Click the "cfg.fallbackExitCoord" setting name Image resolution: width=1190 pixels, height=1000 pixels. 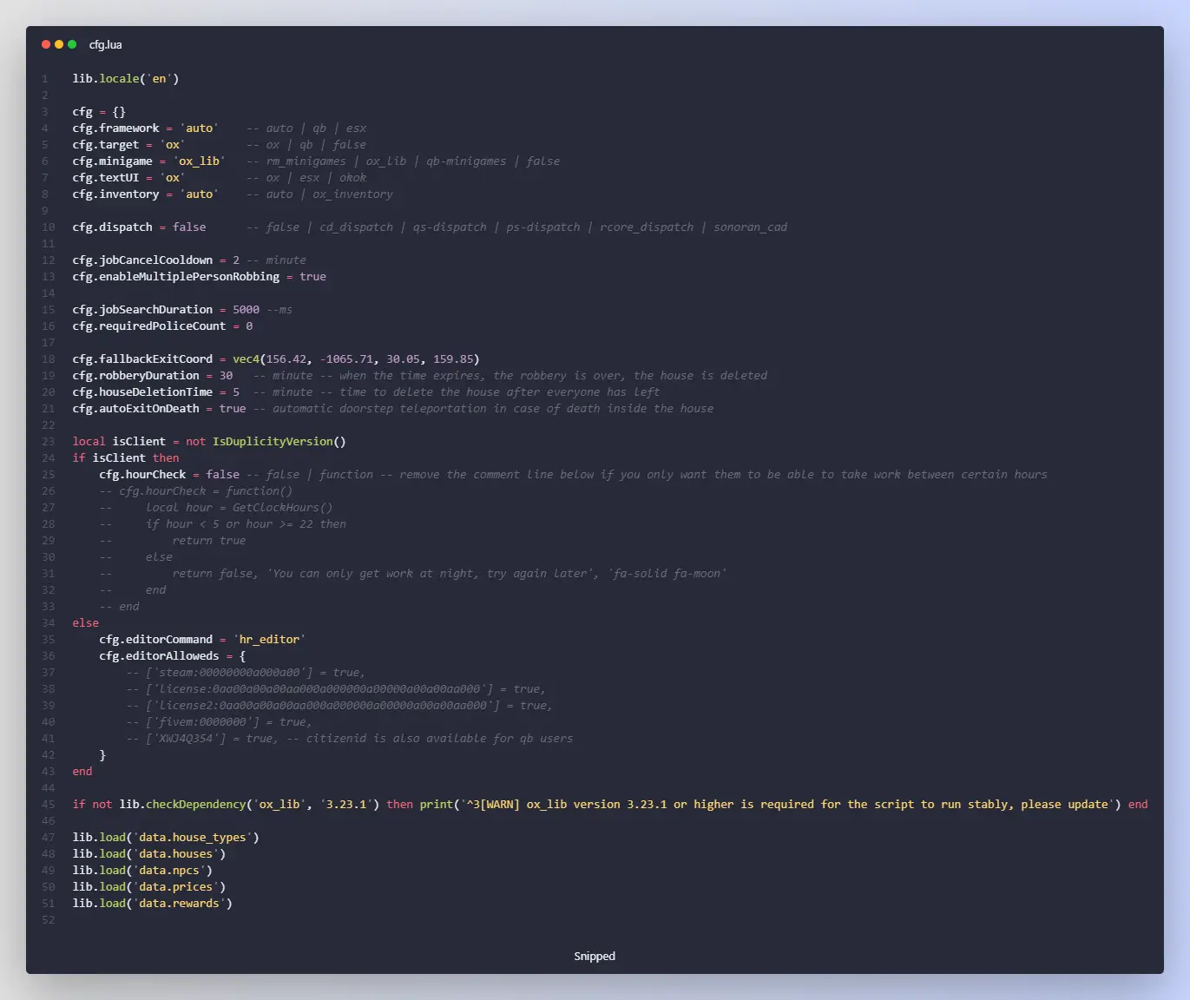[143, 359]
